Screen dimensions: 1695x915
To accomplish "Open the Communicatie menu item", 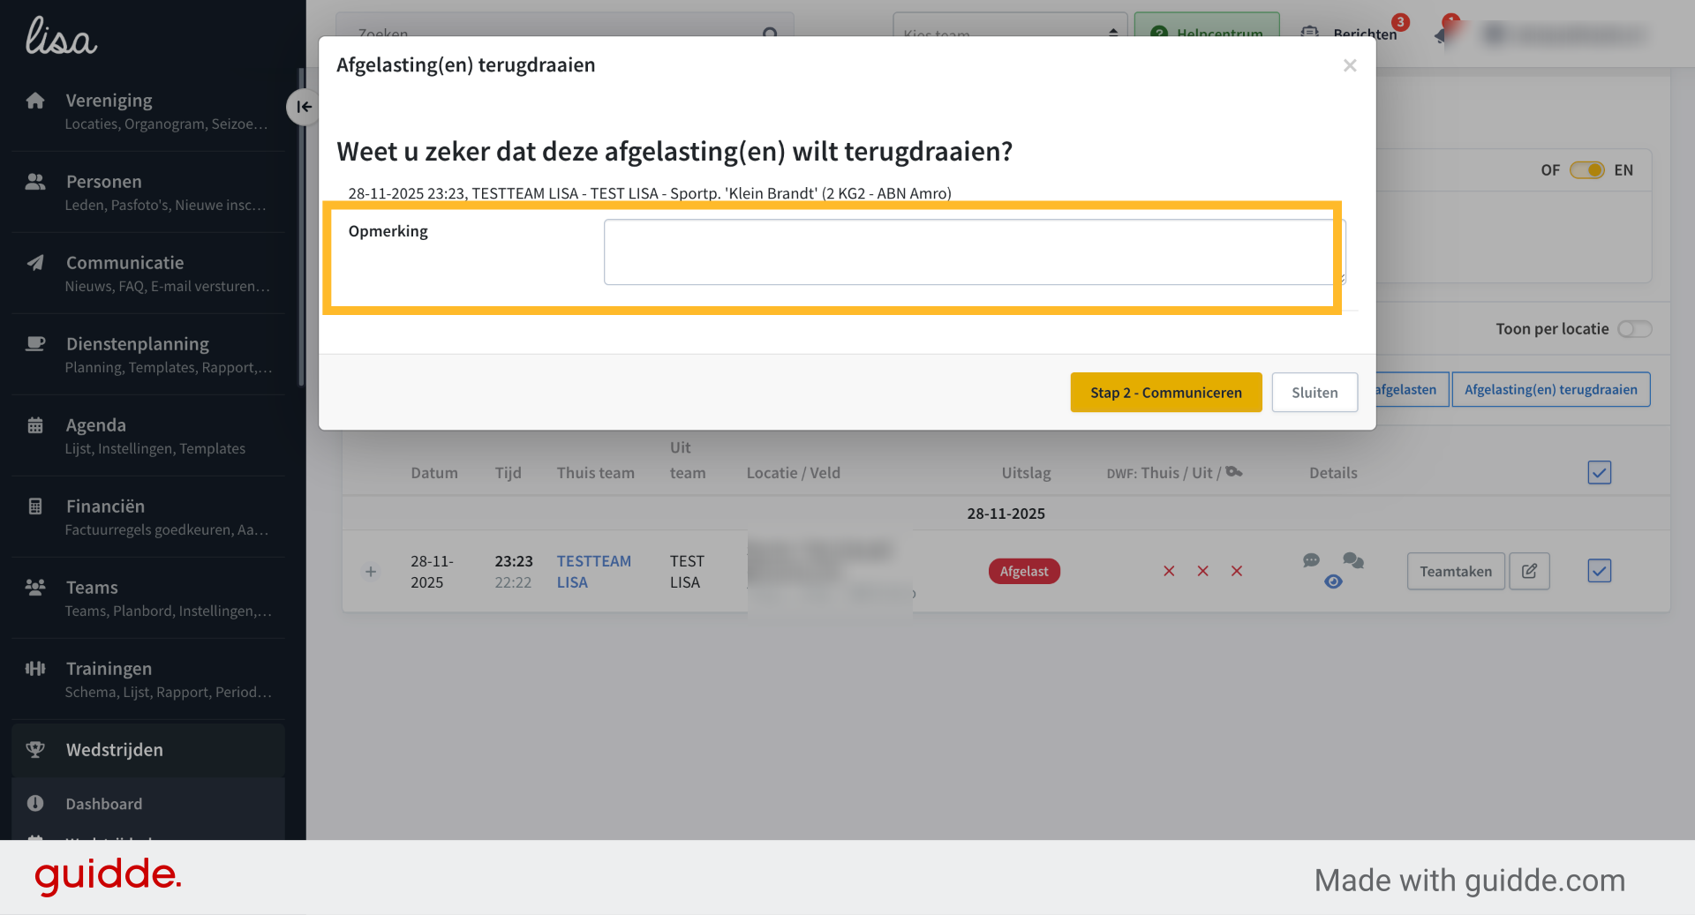I will point(148,273).
